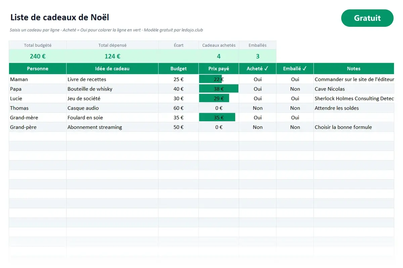Select the Idée de cadeau column header
Viewport: 403px width, 268px height.
(112, 68)
